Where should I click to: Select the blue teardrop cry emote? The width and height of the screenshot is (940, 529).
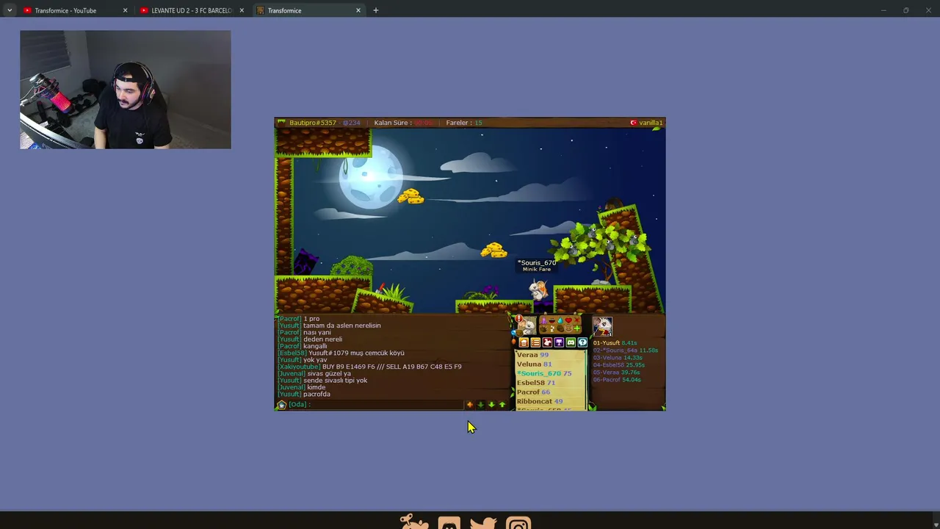pos(560,320)
